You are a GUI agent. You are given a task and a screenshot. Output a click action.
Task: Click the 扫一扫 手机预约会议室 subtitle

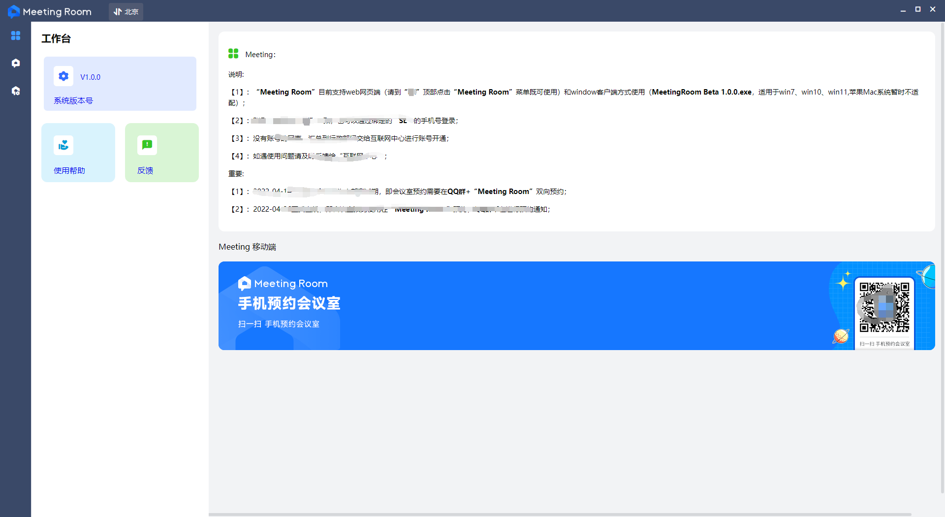(279, 324)
